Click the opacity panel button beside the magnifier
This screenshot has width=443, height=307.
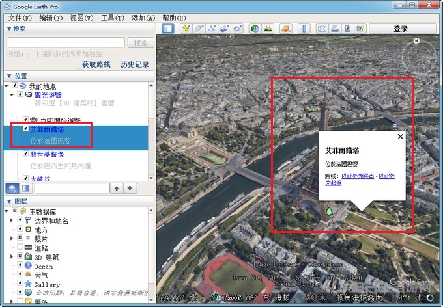25,188
